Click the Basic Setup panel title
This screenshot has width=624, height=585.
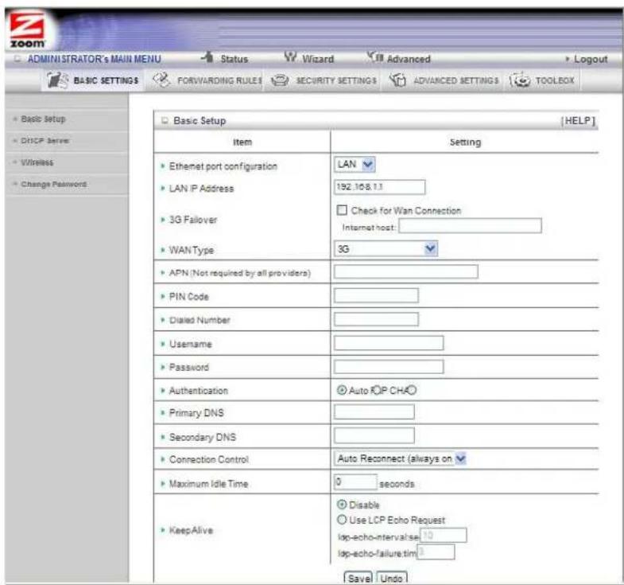tap(200, 121)
